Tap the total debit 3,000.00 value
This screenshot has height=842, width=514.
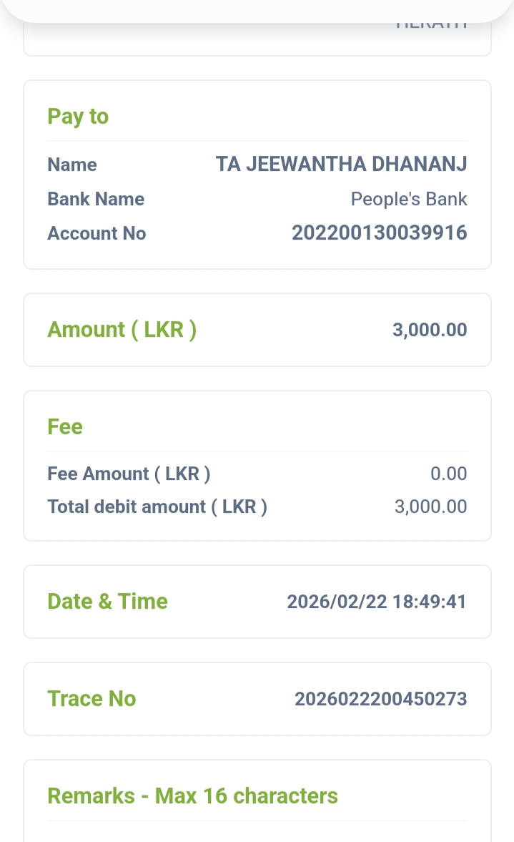430,506
